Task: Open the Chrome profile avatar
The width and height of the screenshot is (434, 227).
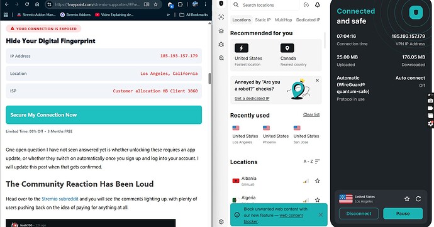Action: 195,4
